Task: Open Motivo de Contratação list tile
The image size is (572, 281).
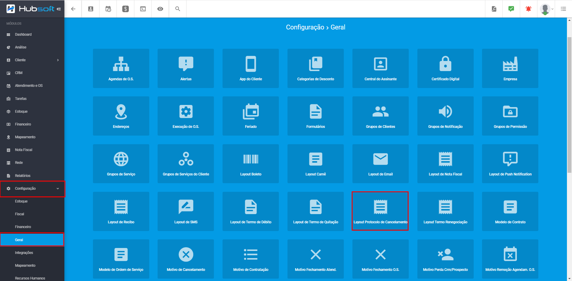Action: (251, 259)
